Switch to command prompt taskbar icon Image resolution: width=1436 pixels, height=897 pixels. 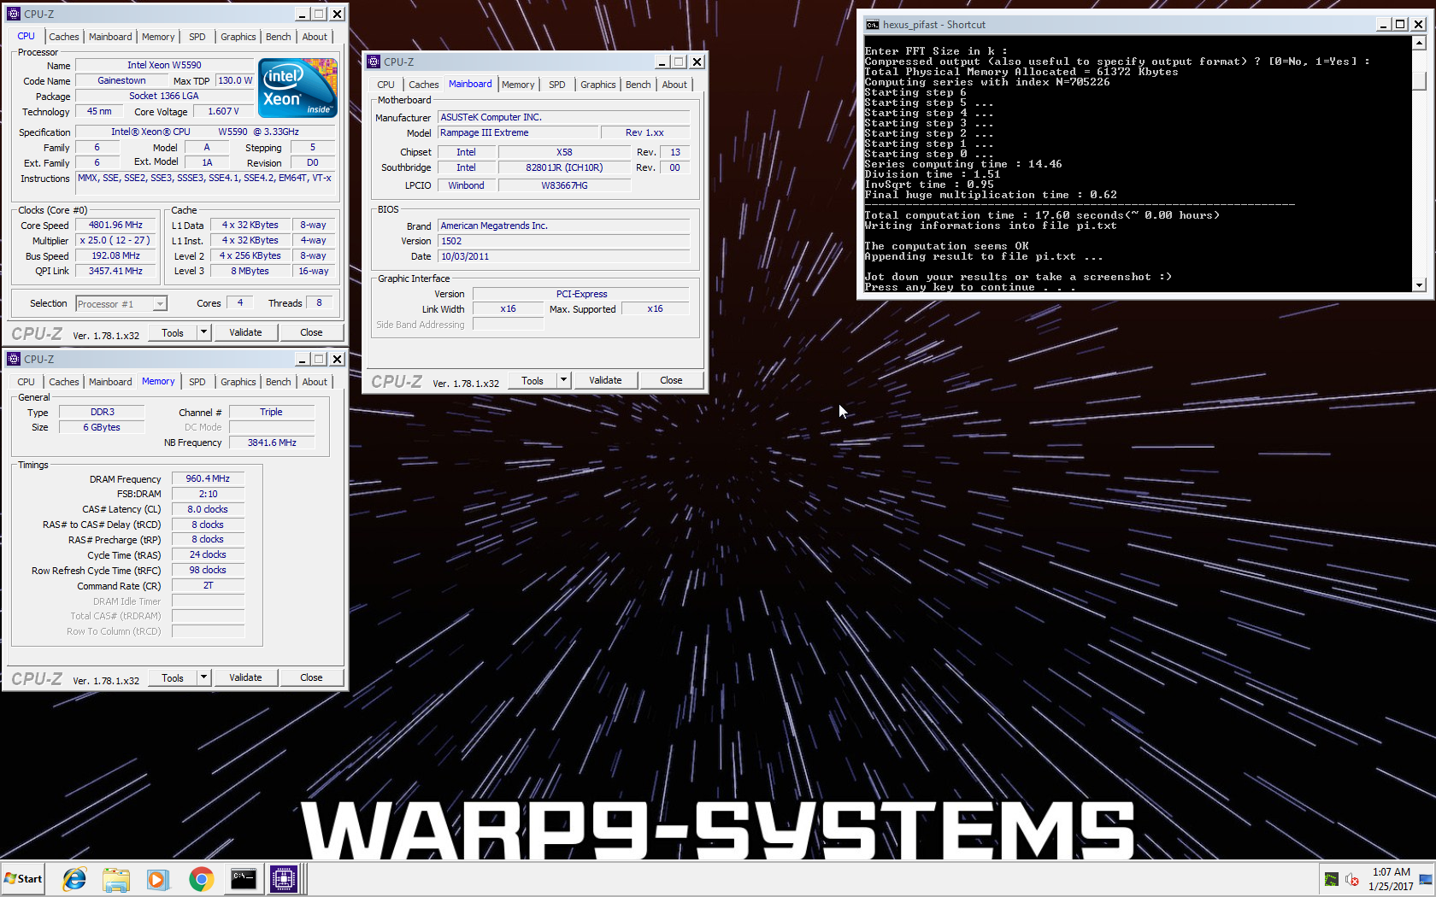[x=244, y=879]
